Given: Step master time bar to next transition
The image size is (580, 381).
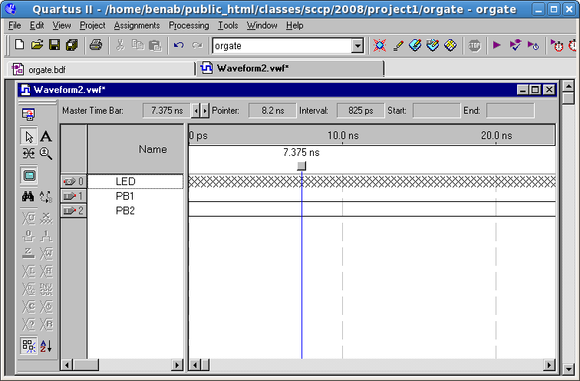Looking at the screenshot, I should (204, 111).
